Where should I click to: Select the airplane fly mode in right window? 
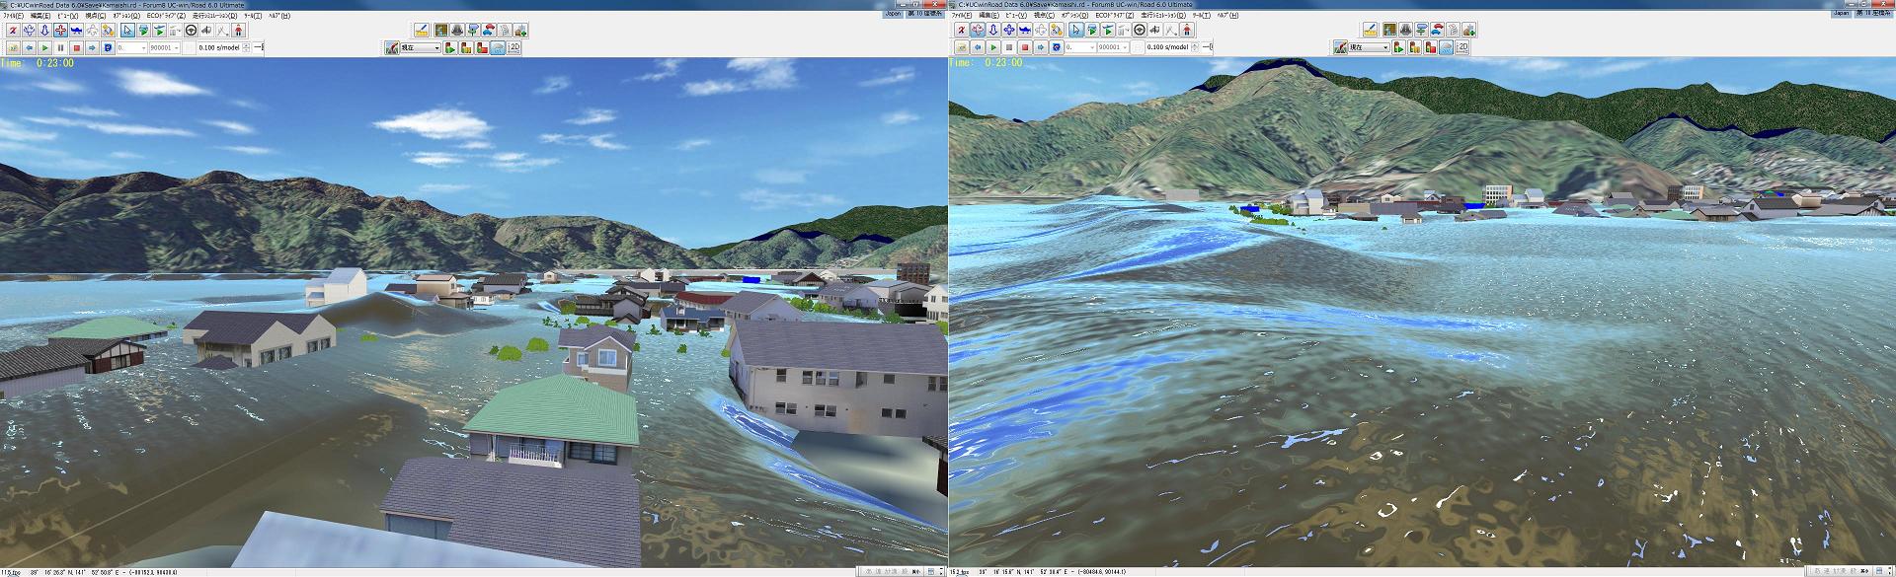tap(1024, 30)
